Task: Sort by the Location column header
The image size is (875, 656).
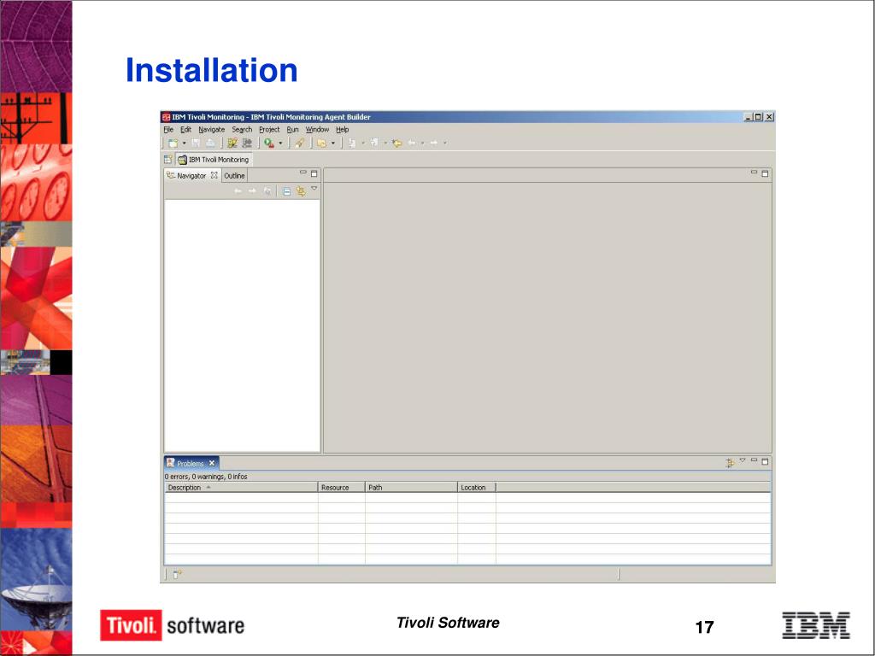Action: tap(477, 488)
